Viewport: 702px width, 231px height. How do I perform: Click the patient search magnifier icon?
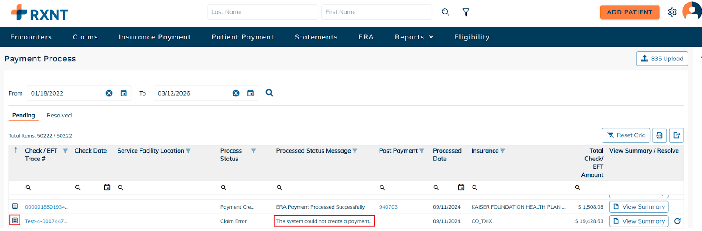click(445, 12)
